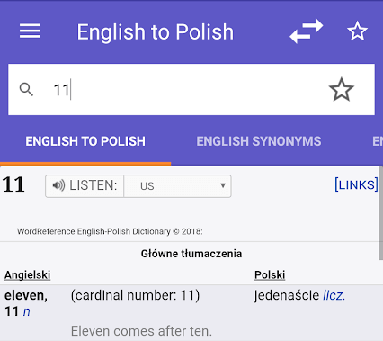The image size is (383, 341).
Task: Click the n noun abbreviation link
Action: pyautogui.click(x=26, y=311)
